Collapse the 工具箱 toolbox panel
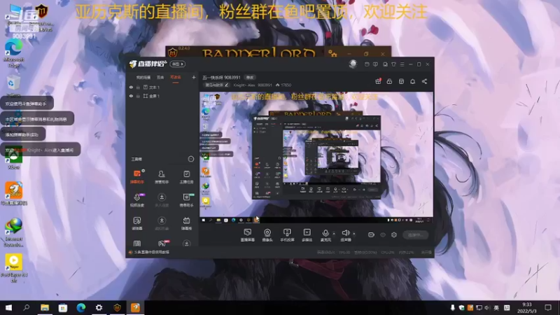 [191, 159]
